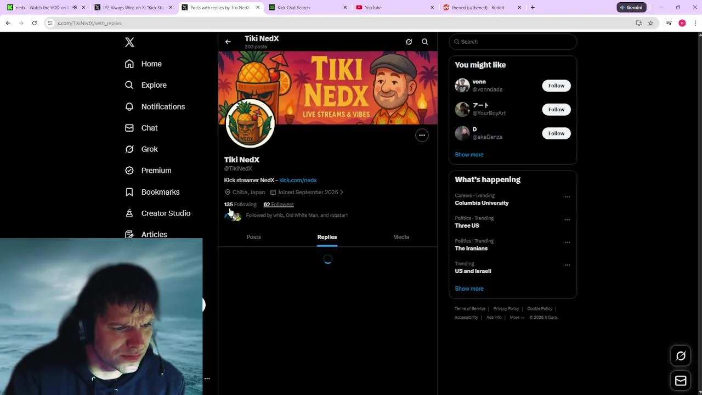Switch to Kick Chat Search tab
Viewport: 702px width, 395px height.
pos(306,8)
